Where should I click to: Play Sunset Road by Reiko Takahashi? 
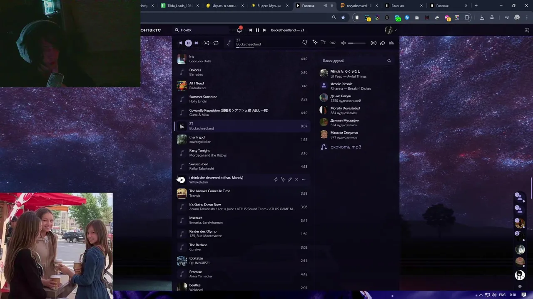[182, 167]
